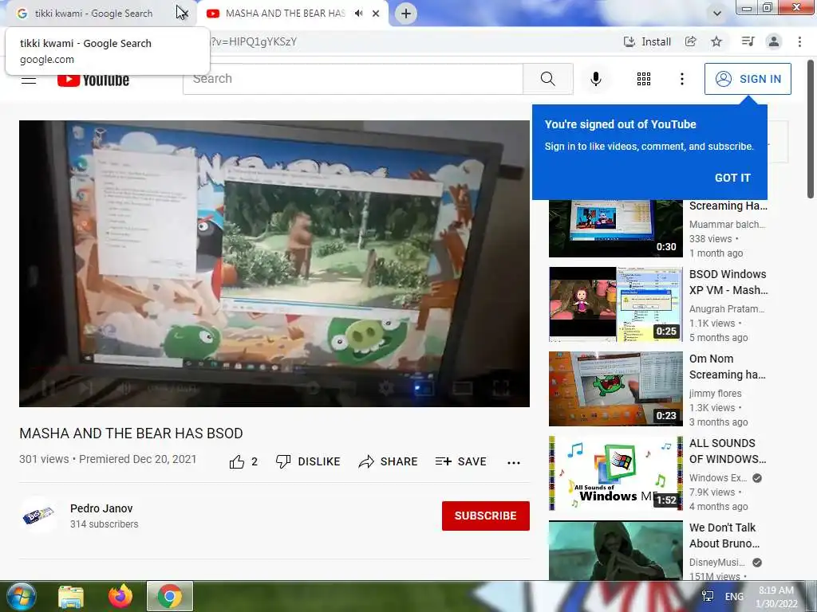Click the video title MASHA AND THE BEAR HAS BSOD
The image size is (817, 612).
click(132, 433)
